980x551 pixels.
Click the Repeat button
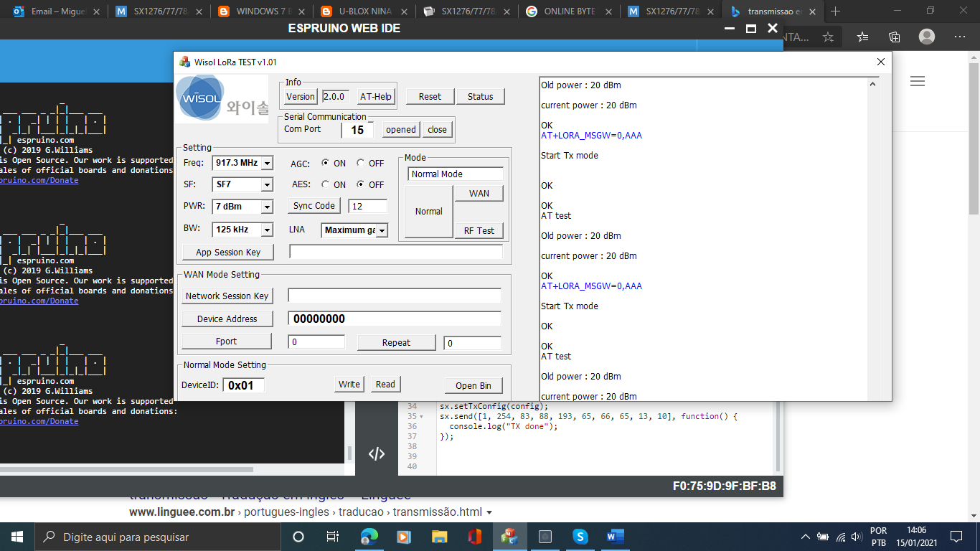pos(396,343)
